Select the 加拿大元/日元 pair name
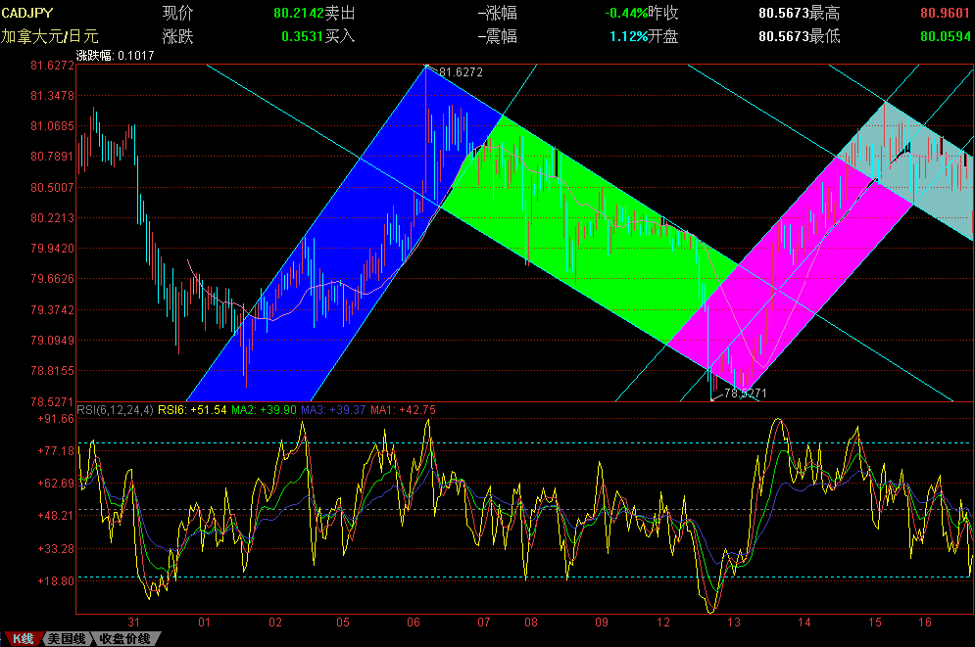975x647 pixels. click(50, 36)
